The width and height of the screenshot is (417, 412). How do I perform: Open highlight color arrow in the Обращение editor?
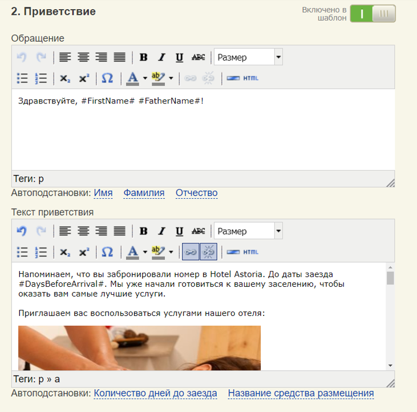click(171, 78)
